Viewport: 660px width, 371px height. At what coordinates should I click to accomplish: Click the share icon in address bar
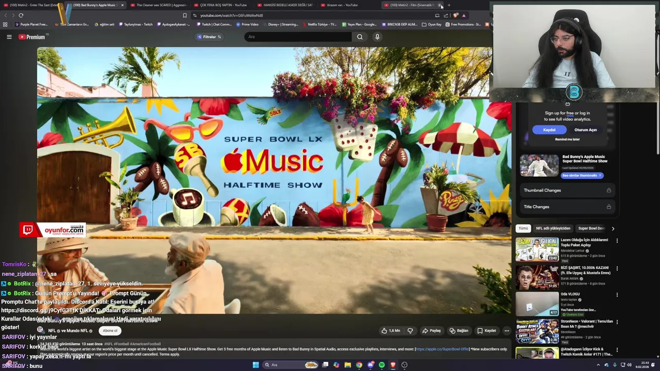pos(446,15)
